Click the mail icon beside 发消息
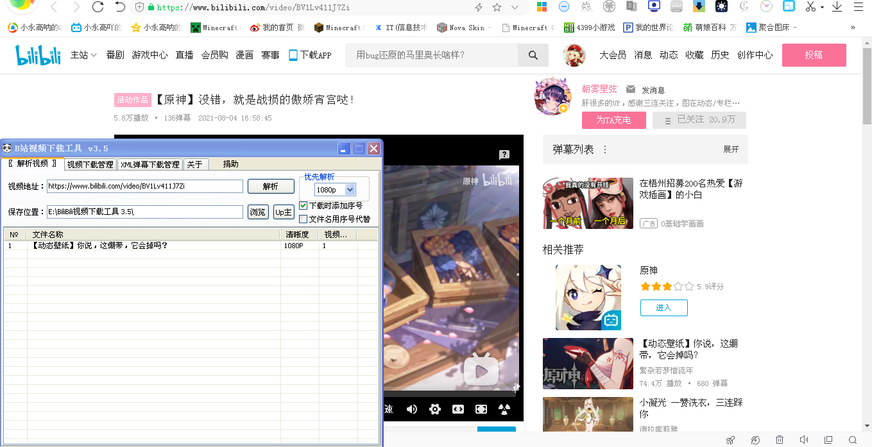 point(631,89)
